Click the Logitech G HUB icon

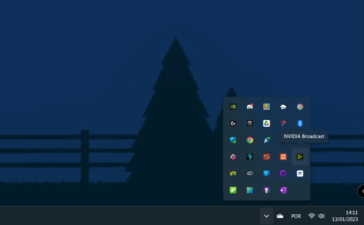tap(233, 123)
